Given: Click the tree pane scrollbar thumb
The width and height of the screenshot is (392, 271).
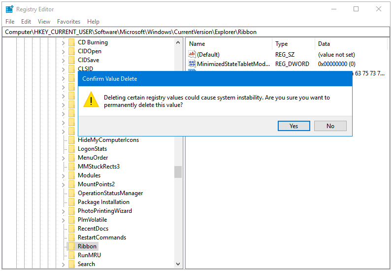Looking at the screenshot, I should [x=178, y=172].
